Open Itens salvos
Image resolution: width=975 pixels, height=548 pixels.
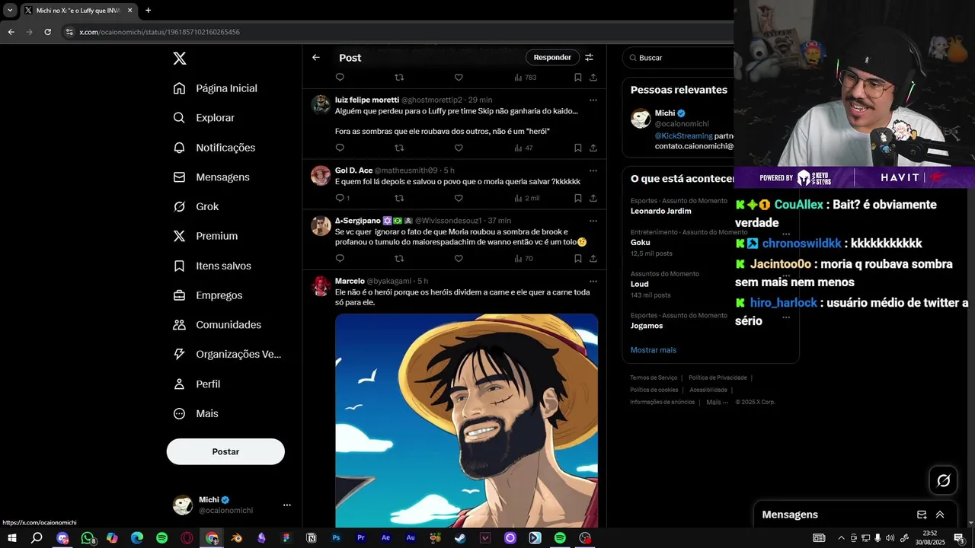[213, 266]
